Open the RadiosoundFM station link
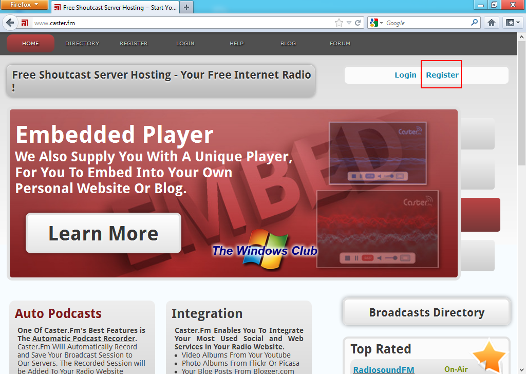This screenshot has width=526, height=374. coord(383,369)
